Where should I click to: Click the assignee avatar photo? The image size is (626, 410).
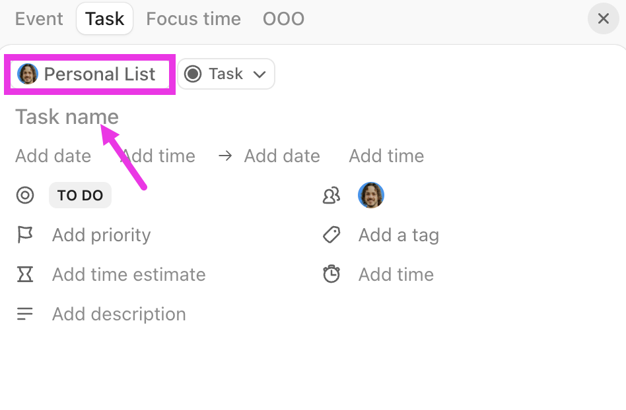pyautogui.click(x=371, y=195)
